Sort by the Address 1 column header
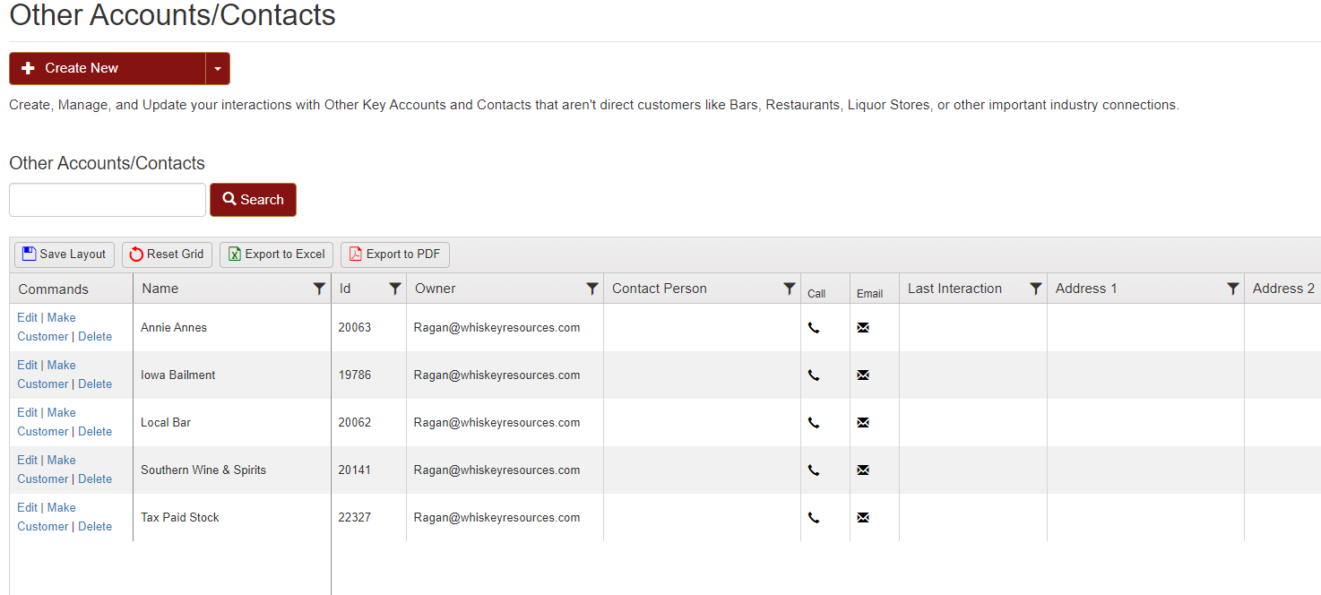Viewport: 1321px width, 595px height. click(x=1086, y=289)
